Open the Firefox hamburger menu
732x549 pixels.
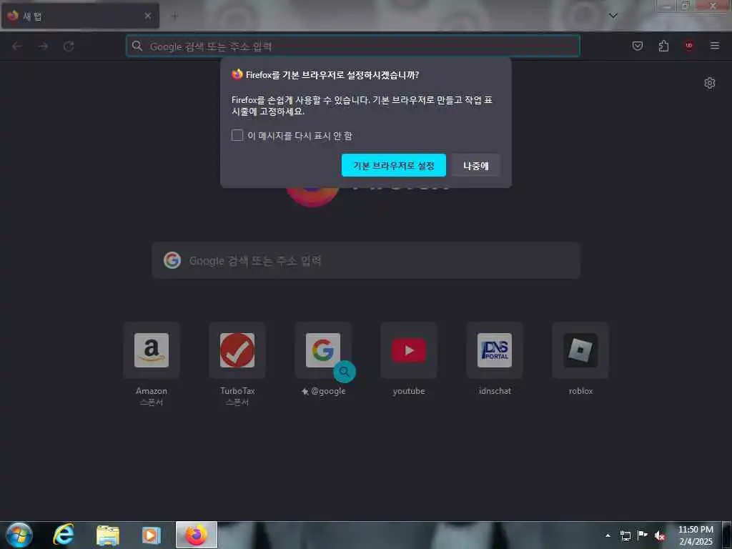[x=715, y=46]
